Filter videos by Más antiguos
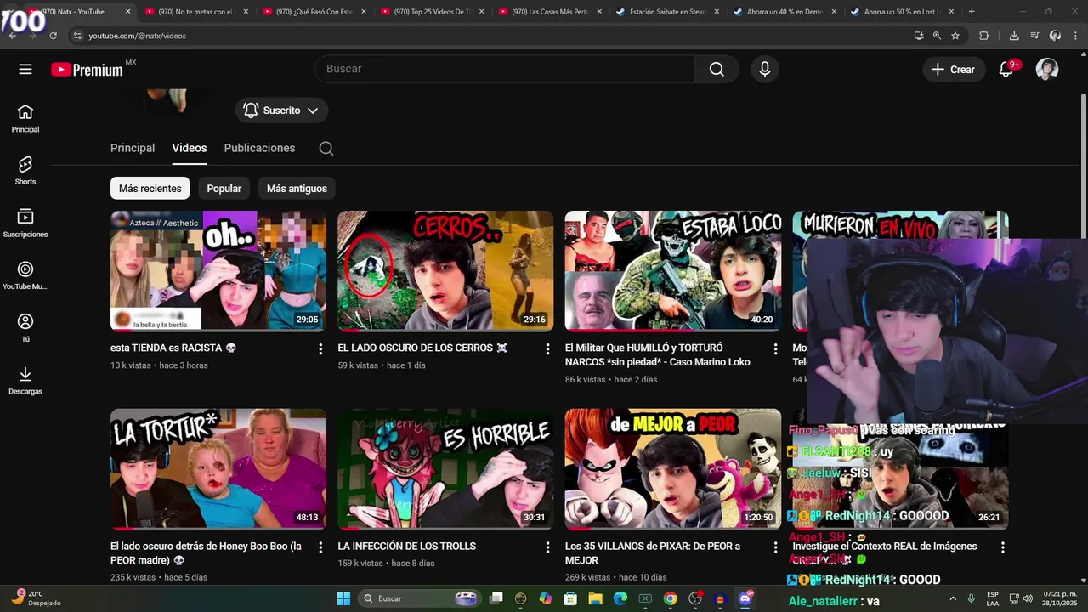This screenshot has width=1088, height=612. [297, 189]
